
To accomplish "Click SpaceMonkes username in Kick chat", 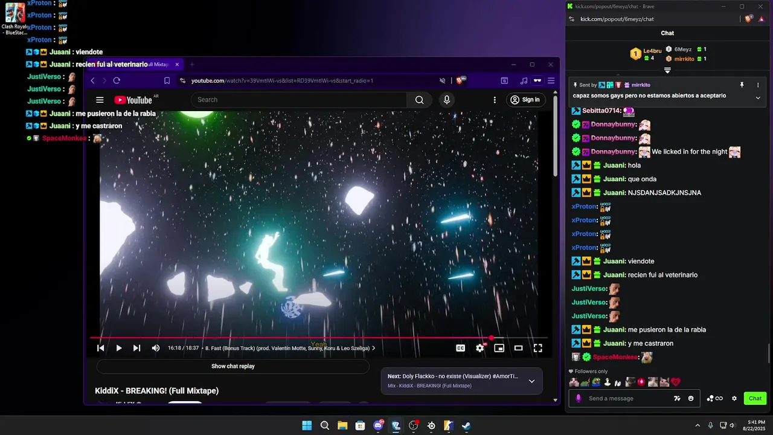I will click(615, 357).
